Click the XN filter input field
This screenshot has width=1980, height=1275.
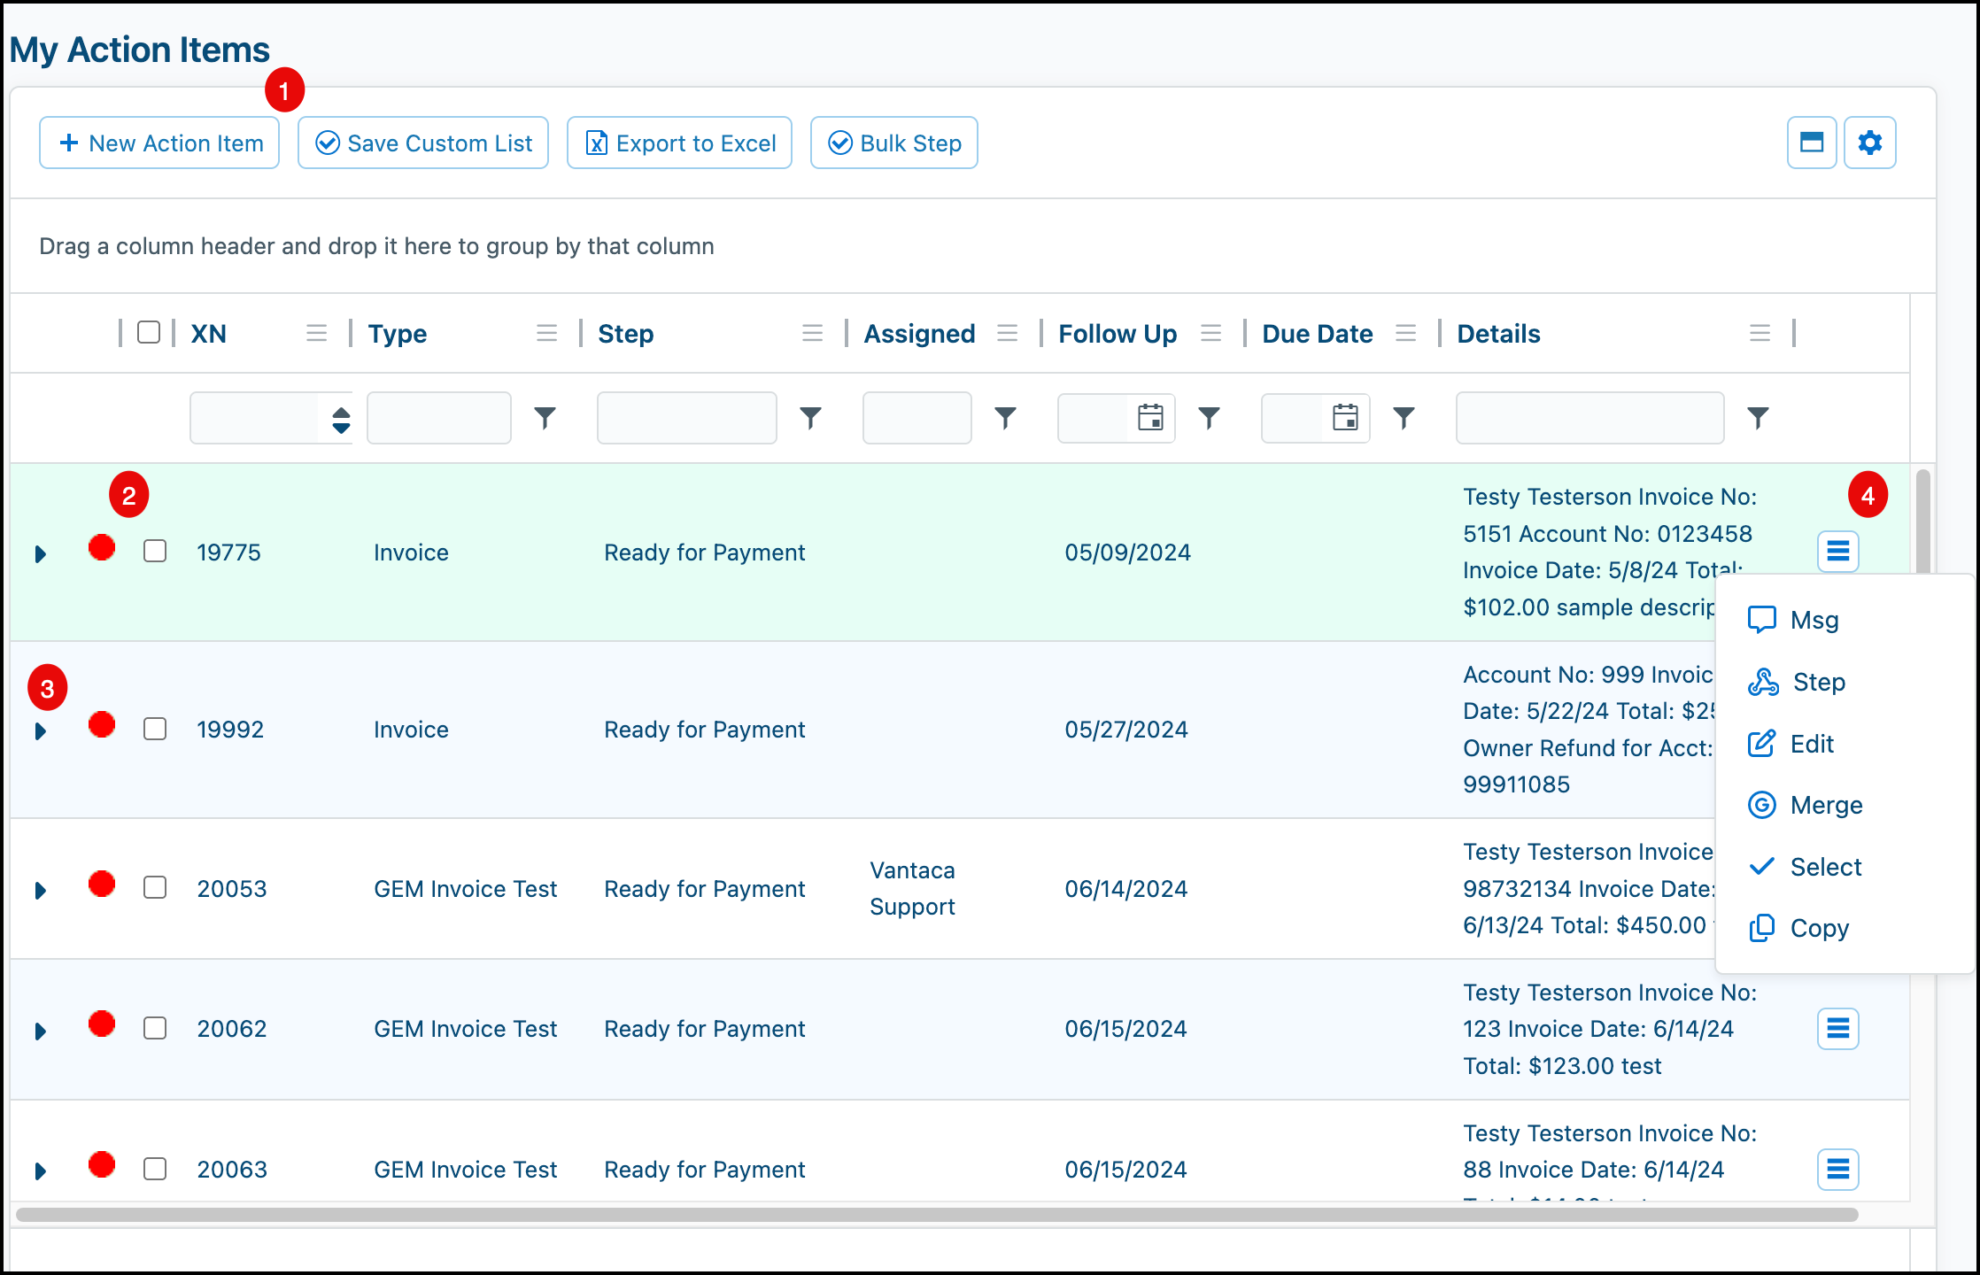tap(255, 418)
